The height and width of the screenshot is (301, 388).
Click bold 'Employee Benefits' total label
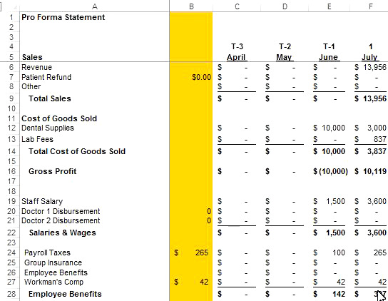pos(65,294)
